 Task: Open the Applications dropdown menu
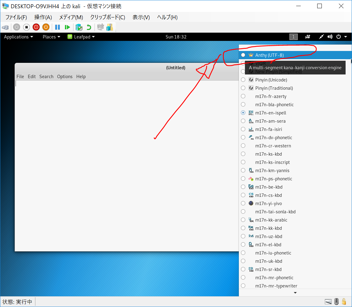tap(18, 37)
